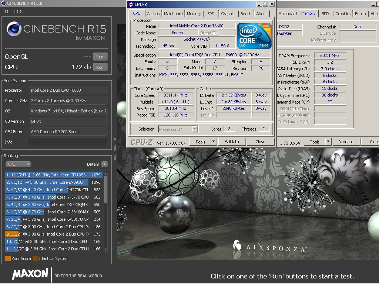
Task: Click Tools button in back CPU-Z window
Action: tap(315, 142)
